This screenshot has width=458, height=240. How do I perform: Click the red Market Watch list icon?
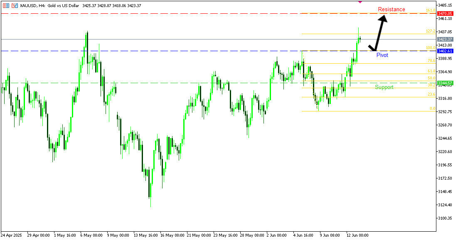(6, 5)
